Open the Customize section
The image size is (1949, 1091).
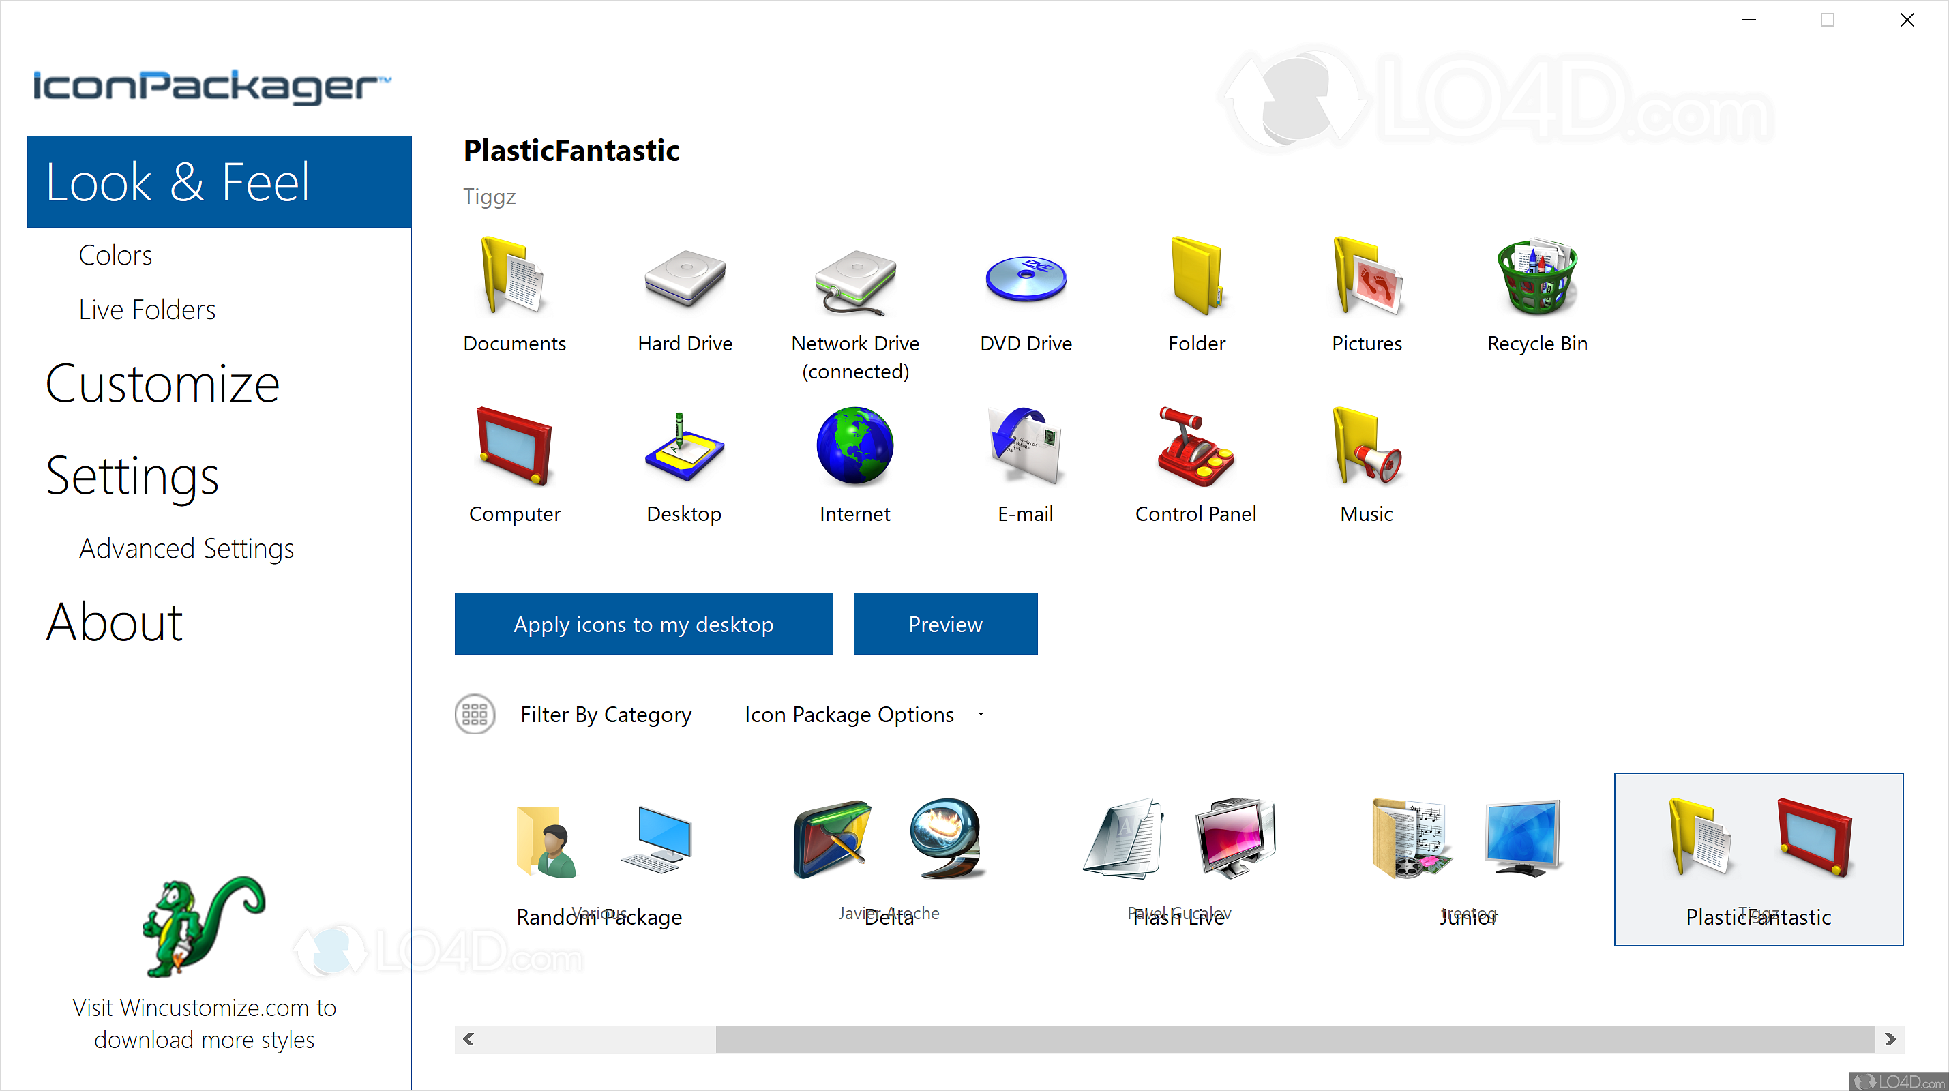click(x=161, y=380)
